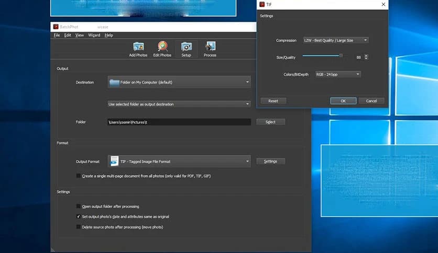Click the output Folder path field
The height and width of the screenshot is (253, 438).
179,122
